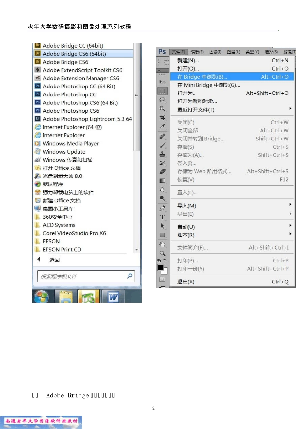This screenshot has height=429, width=303.
Task: Expand 导出(E) submenu
Action: 290,214
